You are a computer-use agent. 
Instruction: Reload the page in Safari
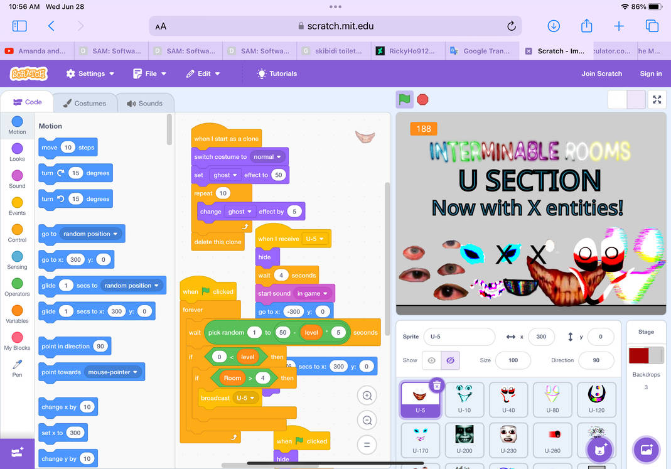tap(512, 26)
